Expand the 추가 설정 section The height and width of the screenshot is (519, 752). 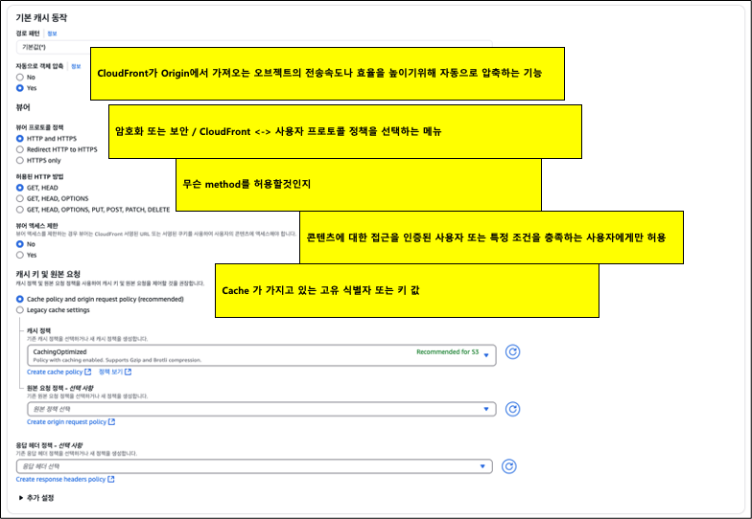(x=36, y=498)
